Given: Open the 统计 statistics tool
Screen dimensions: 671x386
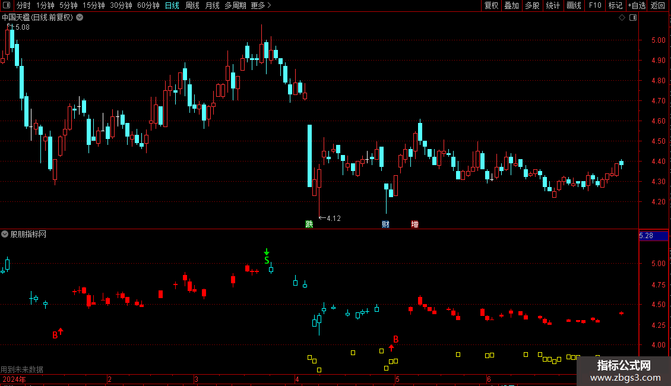Looking at the screenshot, I should pos(553,5).
